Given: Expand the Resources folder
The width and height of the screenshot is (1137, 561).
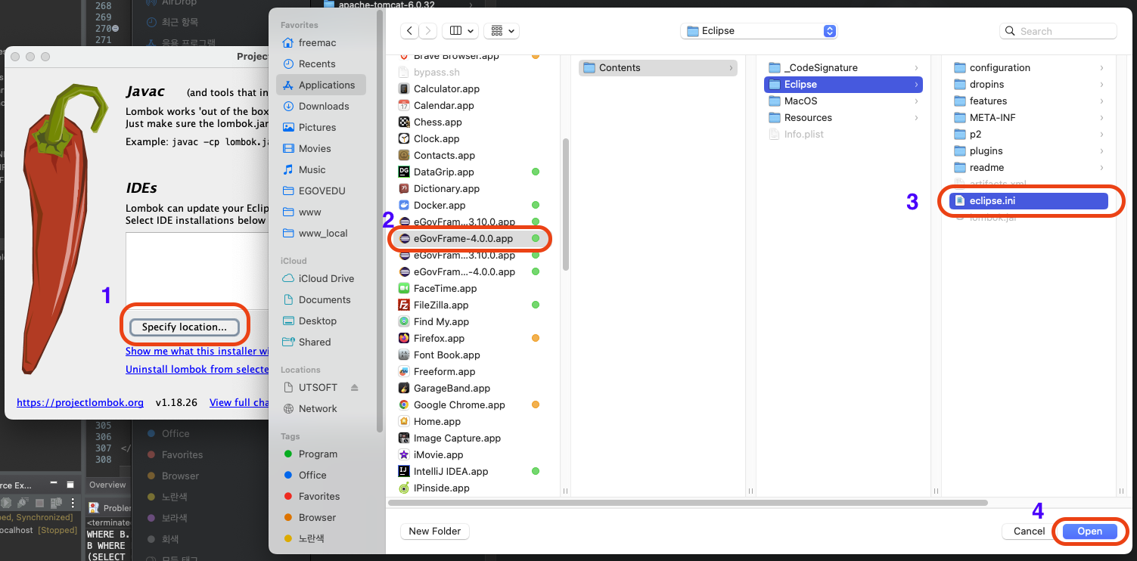Looking at the screenshot, I should 916,118.
